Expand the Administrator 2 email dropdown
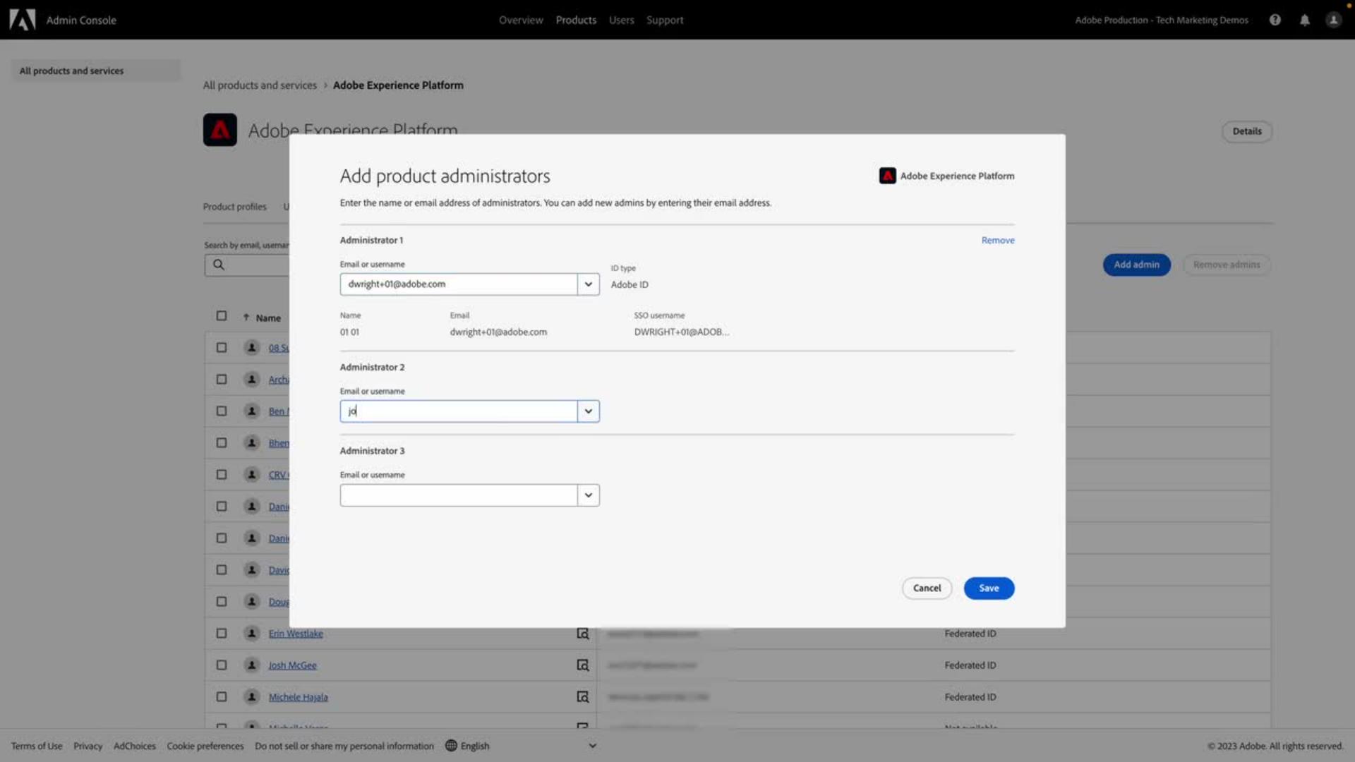1355x762 pixels. [x=588, y=411]
